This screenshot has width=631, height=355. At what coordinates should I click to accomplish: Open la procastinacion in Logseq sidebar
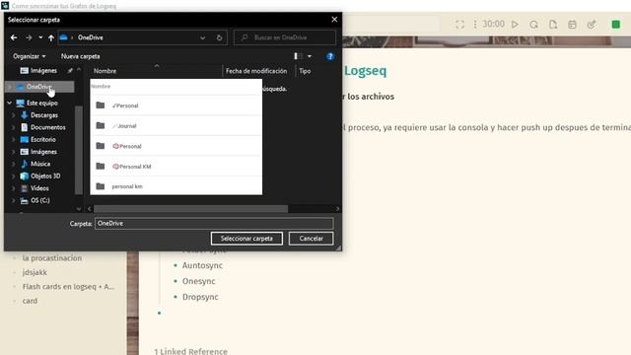[x=52, y=258]
